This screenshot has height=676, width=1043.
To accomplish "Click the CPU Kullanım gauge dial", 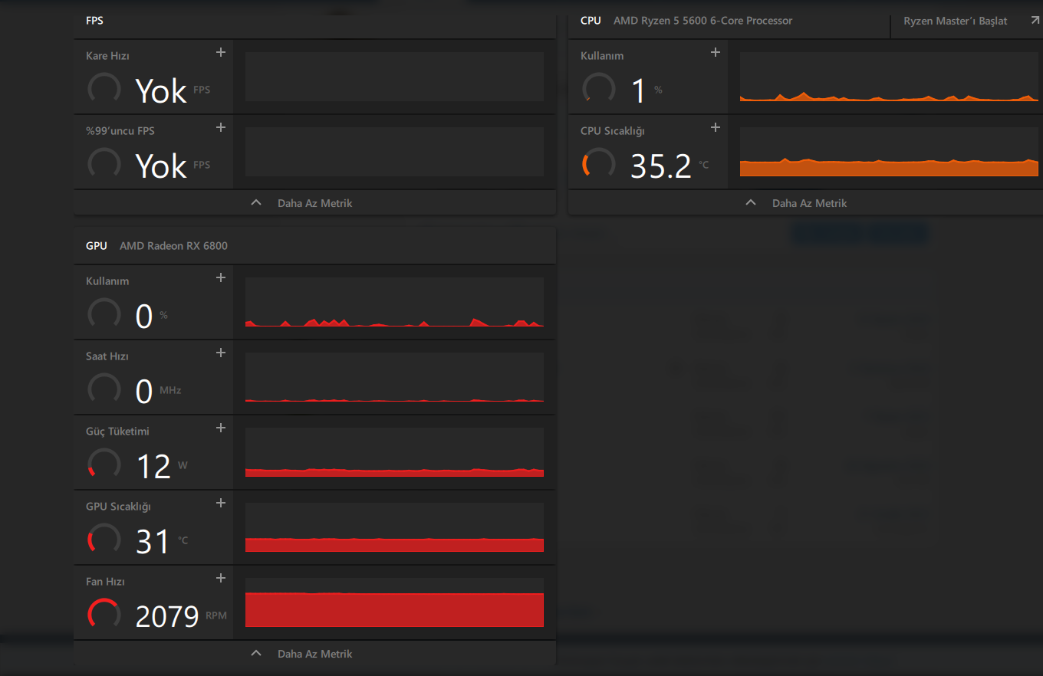I will [x=599, y=89].
